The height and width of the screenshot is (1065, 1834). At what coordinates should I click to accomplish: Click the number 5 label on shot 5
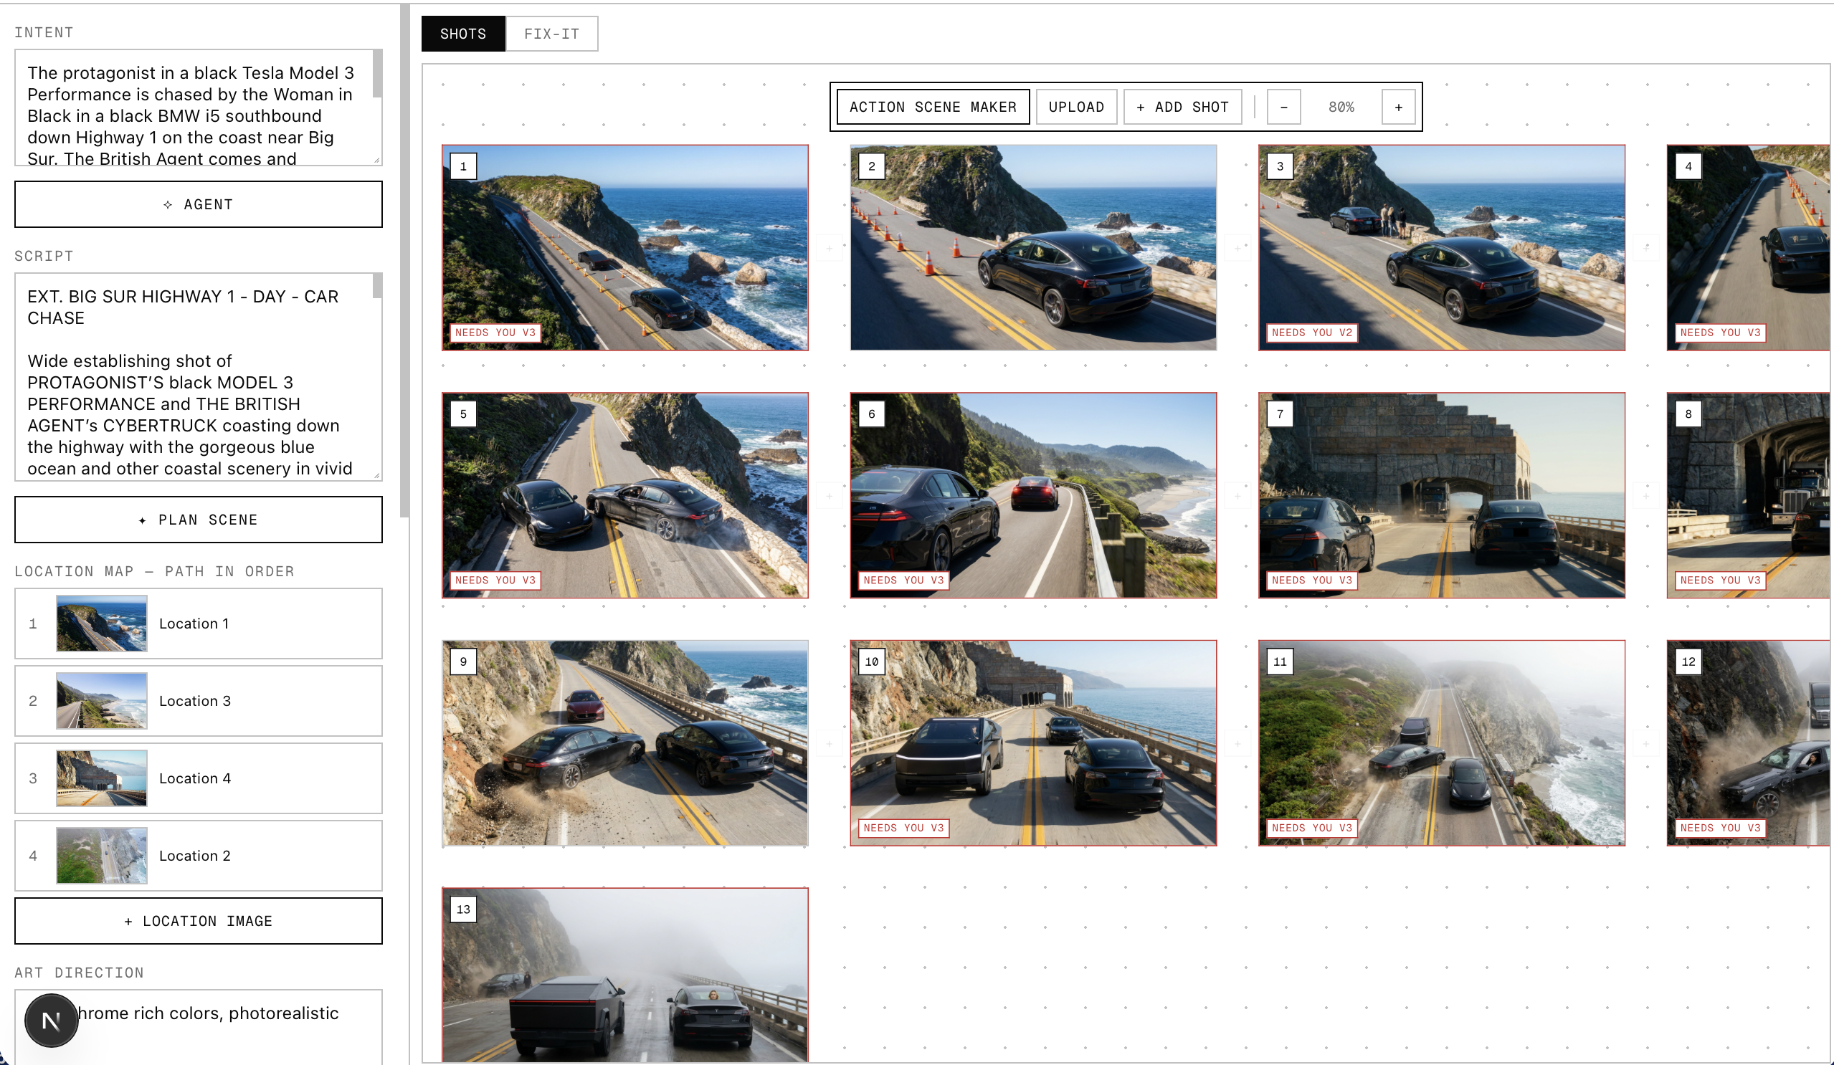[x=463, y=414]
